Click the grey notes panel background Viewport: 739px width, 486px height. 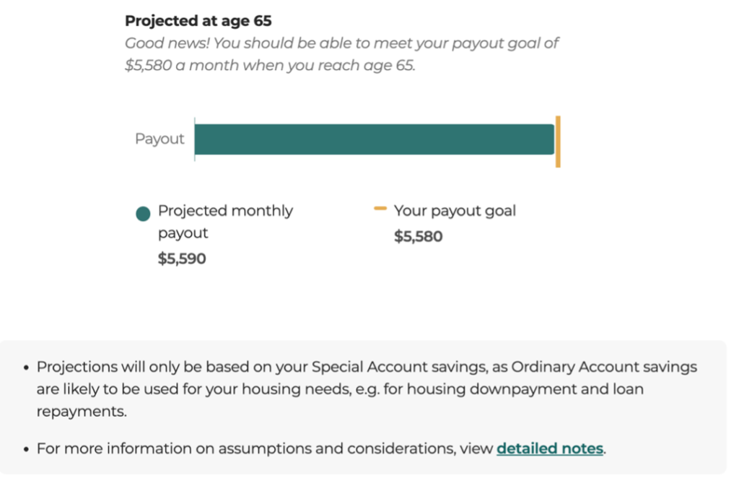point(363,407)
